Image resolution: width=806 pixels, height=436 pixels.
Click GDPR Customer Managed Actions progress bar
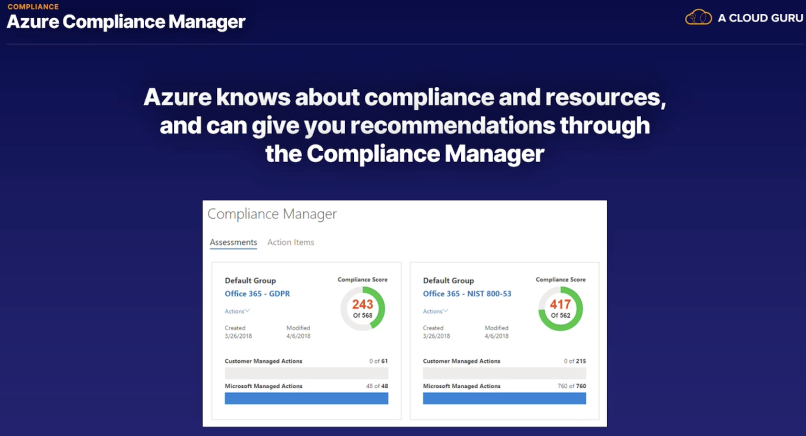[306, 373]
